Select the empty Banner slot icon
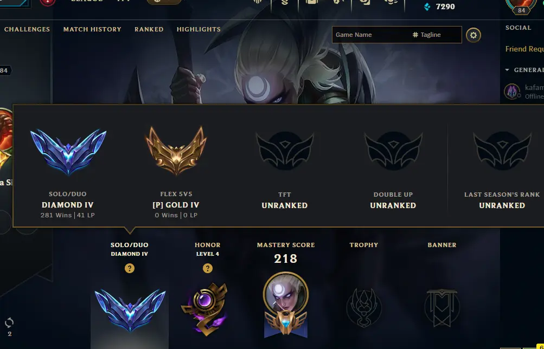This screenshot has height=349, width=544. [x=441, y=308]
